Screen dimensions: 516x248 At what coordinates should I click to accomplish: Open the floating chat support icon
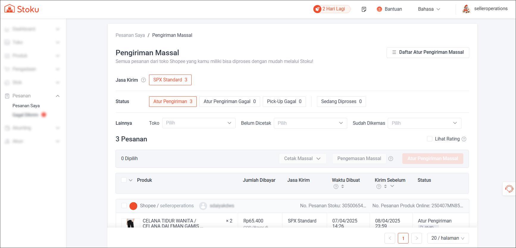coord(509,189)
